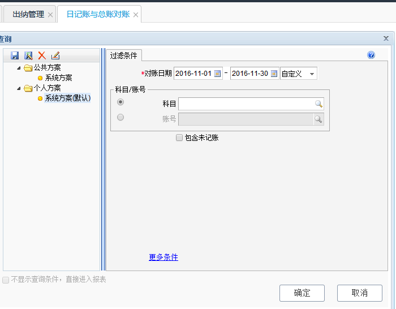
Task: Select the 过滤条件 tab
Action: coord(123,55)
